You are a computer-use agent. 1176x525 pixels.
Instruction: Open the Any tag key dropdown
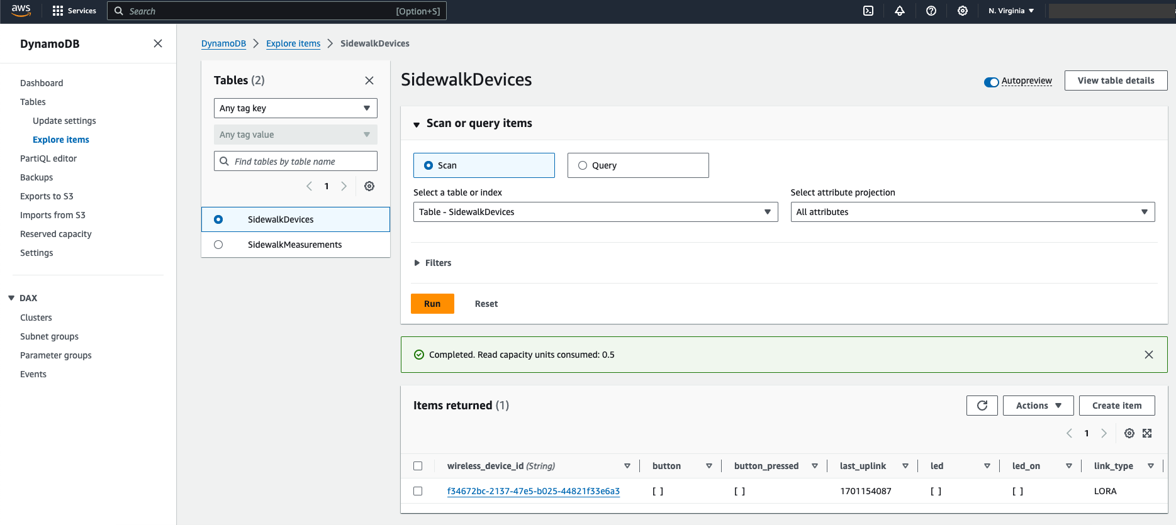point(296,108)
